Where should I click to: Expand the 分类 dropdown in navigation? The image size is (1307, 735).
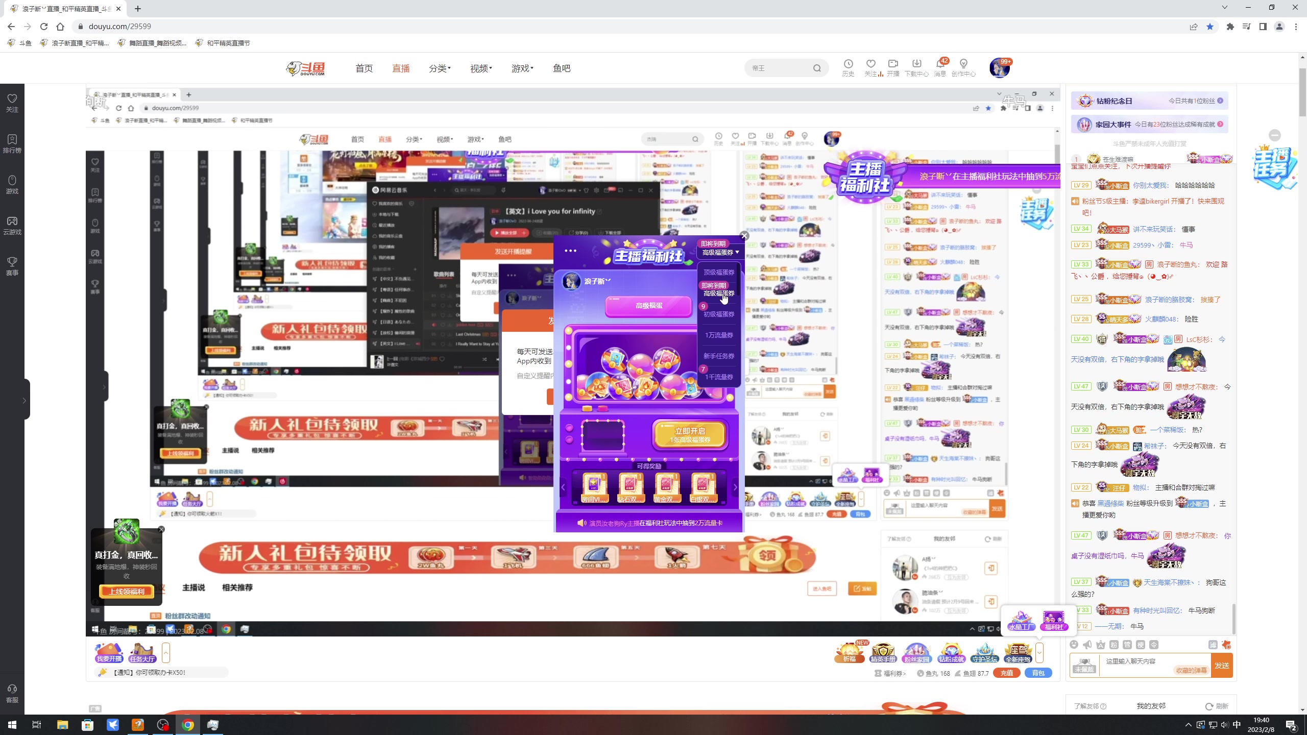tap(440, 68)
